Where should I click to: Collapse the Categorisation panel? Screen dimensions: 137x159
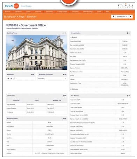click(x=129, y=33)
